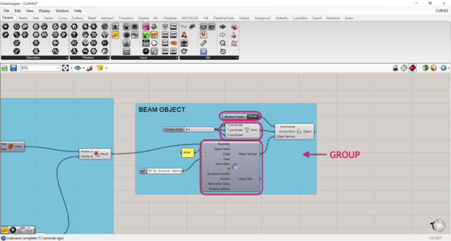Click the sketch pencil icon in canvas toolbar

tap(89, 68)
